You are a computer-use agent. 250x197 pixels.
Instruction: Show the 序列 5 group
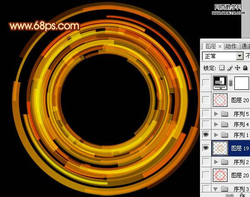tap(206, 114)
